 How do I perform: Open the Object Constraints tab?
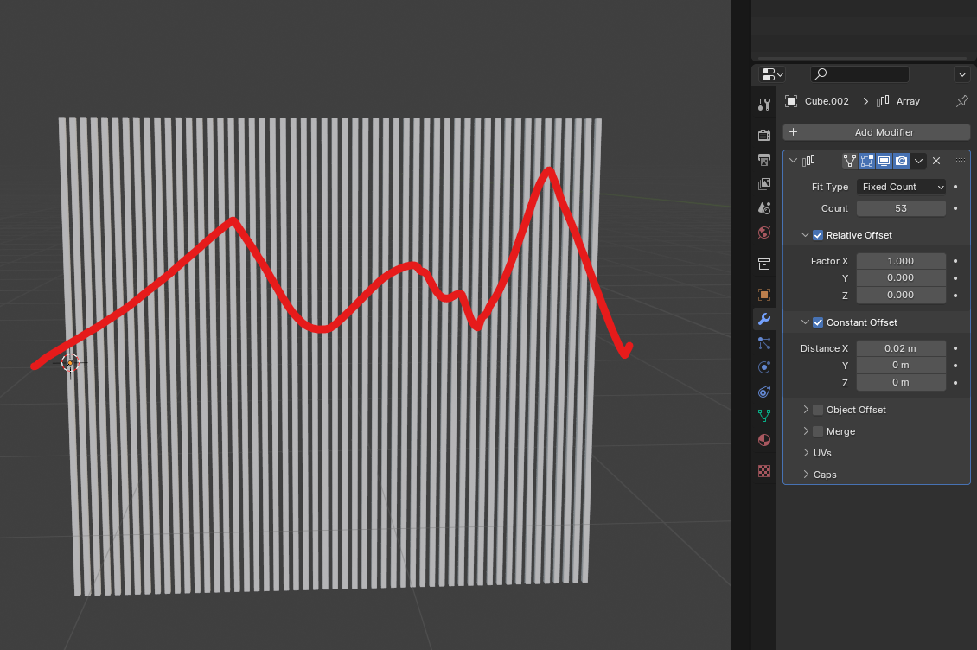coord(764,392)
